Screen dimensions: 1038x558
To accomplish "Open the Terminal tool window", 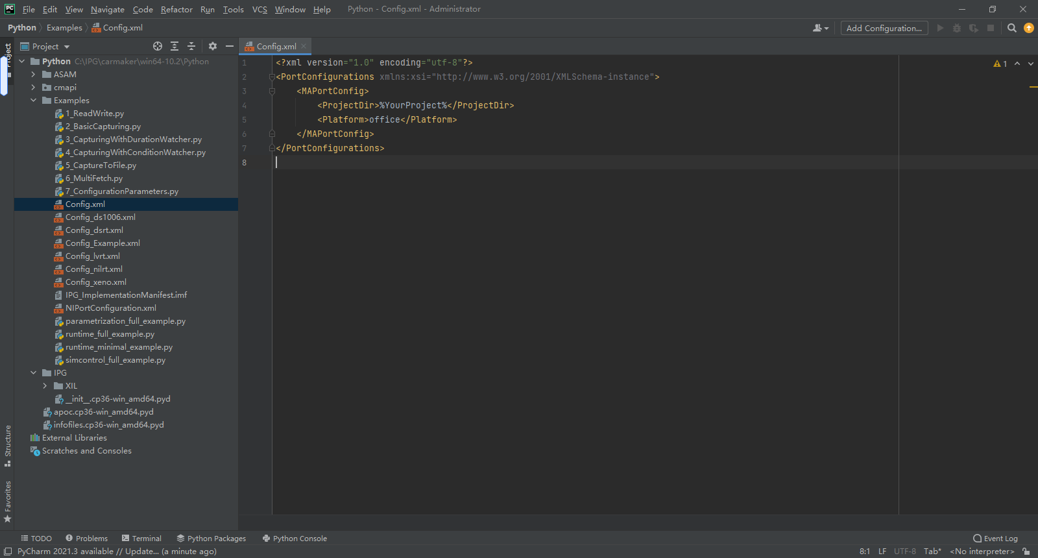I will point(141,539).
